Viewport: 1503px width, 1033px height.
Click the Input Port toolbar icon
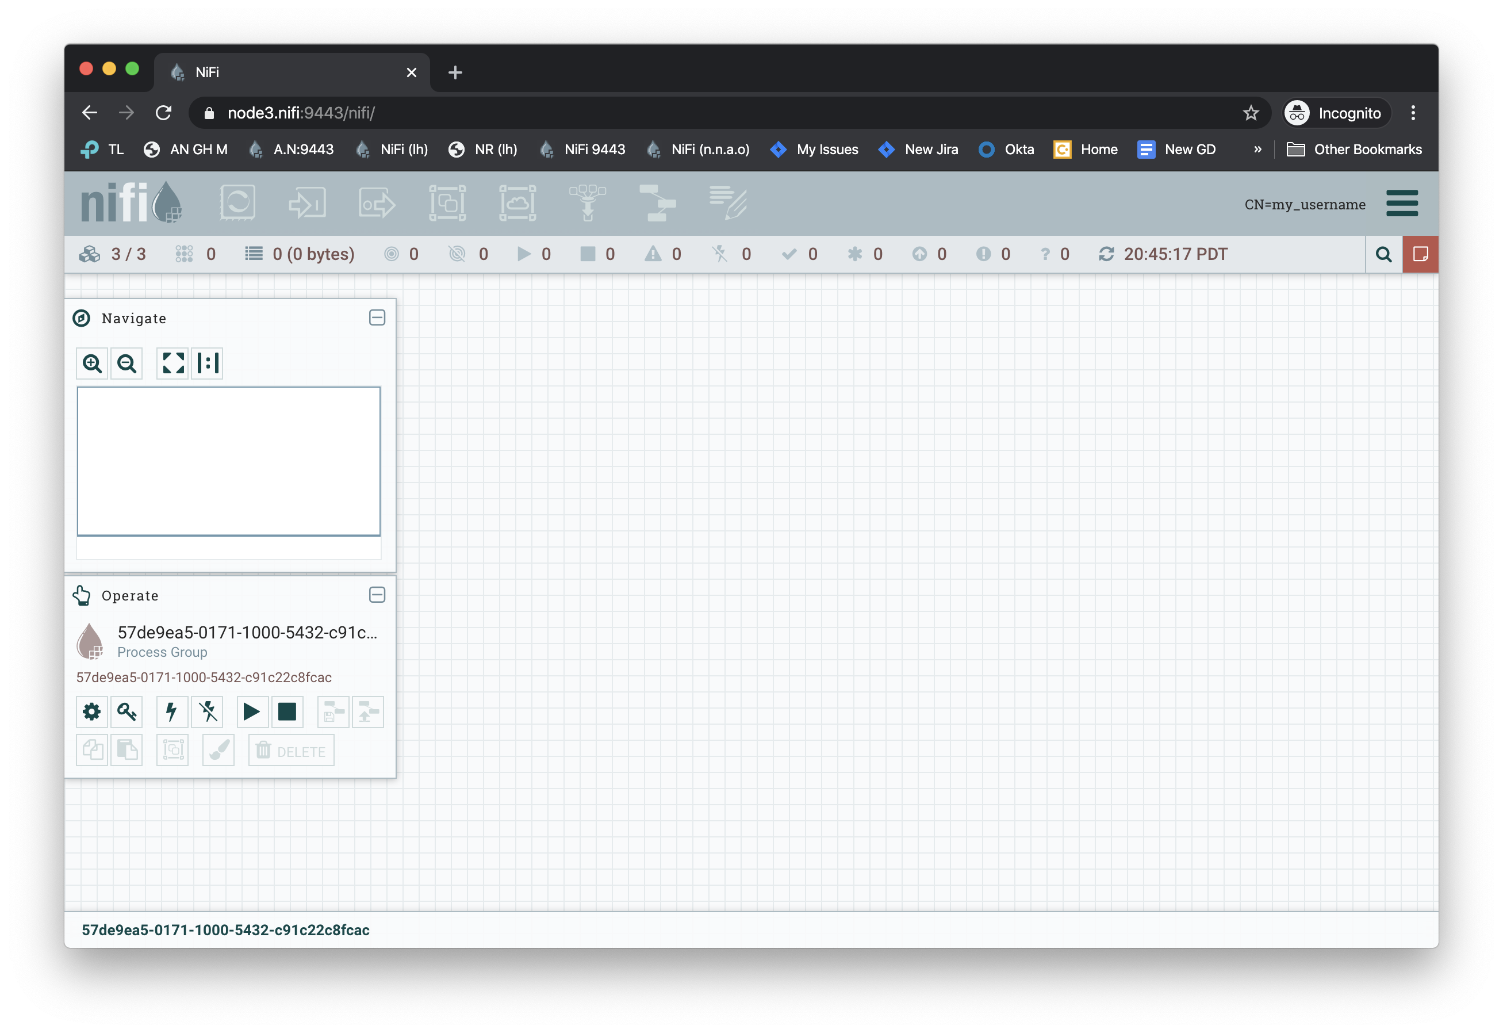click(x=306, y=203)
